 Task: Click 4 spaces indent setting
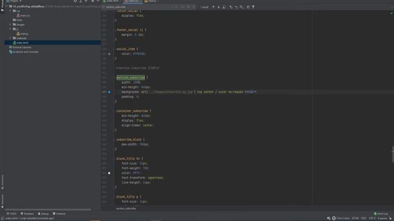point(382,219)
